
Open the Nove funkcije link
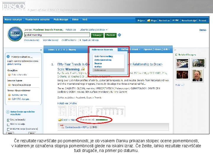(x=189, y=21)
